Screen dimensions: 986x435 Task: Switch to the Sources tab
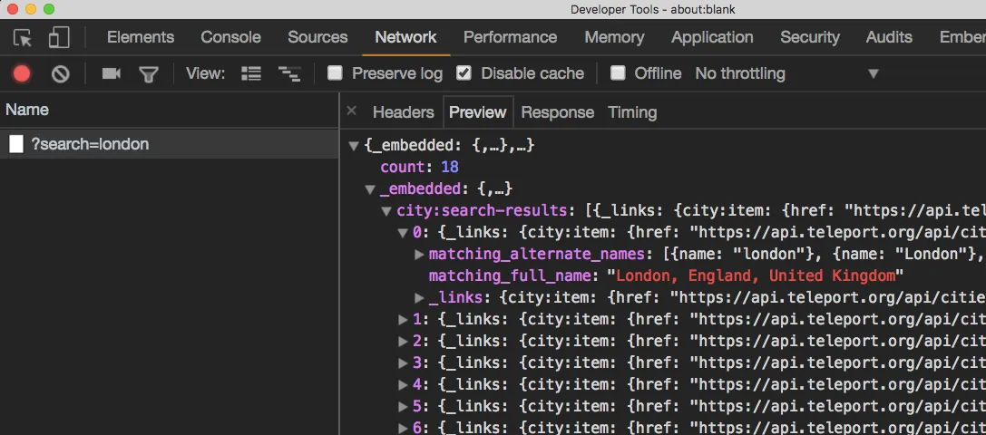coord(317,38)
